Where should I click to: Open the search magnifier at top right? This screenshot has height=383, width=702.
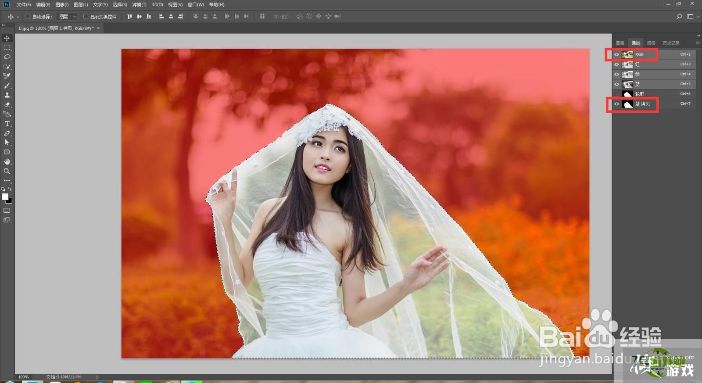coord(679,17)
